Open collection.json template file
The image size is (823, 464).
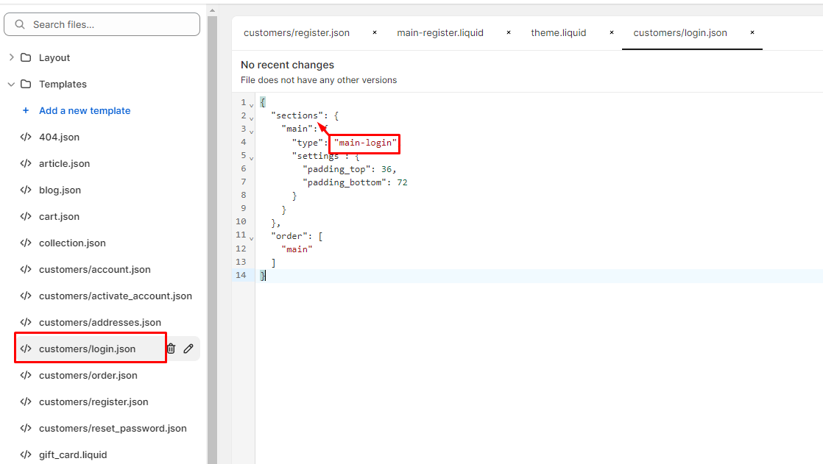[x=72, y=243]
